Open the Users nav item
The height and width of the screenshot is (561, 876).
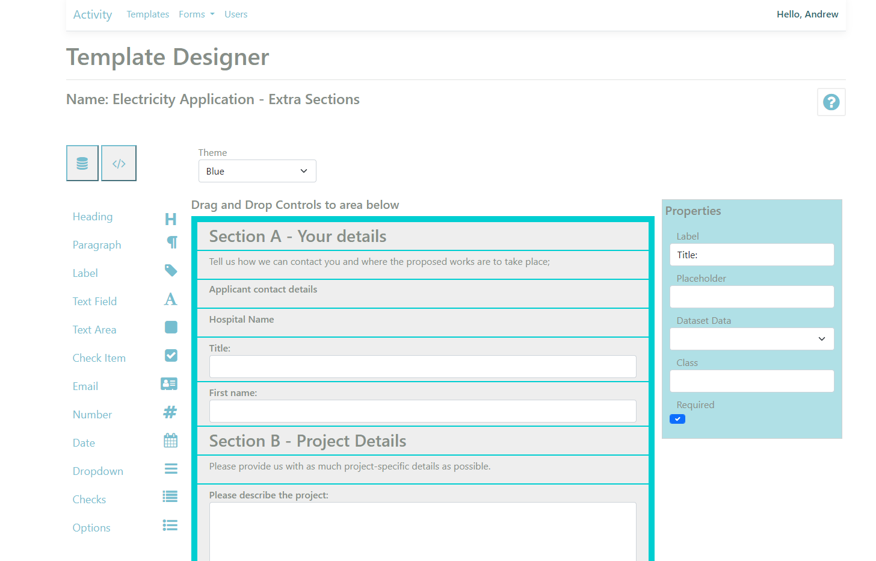point(236,14)
